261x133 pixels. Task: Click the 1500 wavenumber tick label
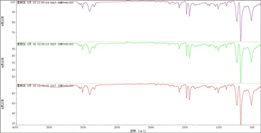click(185, 127)
